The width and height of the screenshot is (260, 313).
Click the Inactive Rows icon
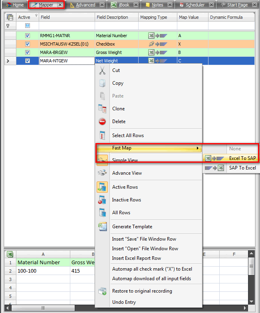[102, 200]
